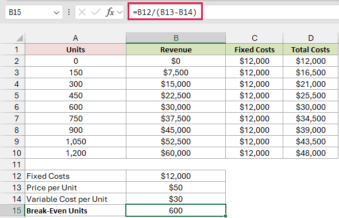Image resolution: width=339 pixels, height=218 pixels.
Task: Select total costs cell $25,500
Action: coord(310,95)
